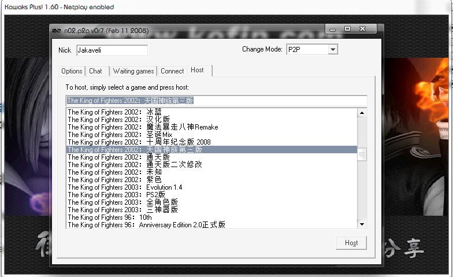The image size is (453, 277).
Task: Click the n02.p2p dialog title bar icon
Action: click(x=57, y=31)
